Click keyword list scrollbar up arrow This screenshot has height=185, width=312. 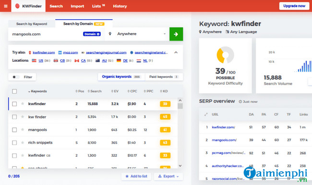click(x=180, y=100)
